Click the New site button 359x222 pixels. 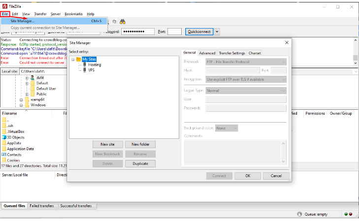(108, 144)
